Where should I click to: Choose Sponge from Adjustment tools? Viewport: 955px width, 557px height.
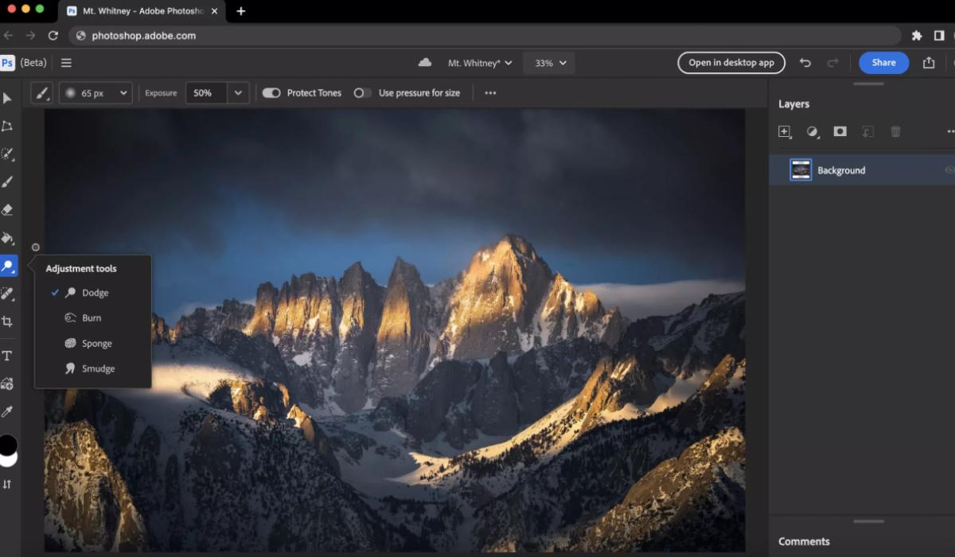coord(96,344)
